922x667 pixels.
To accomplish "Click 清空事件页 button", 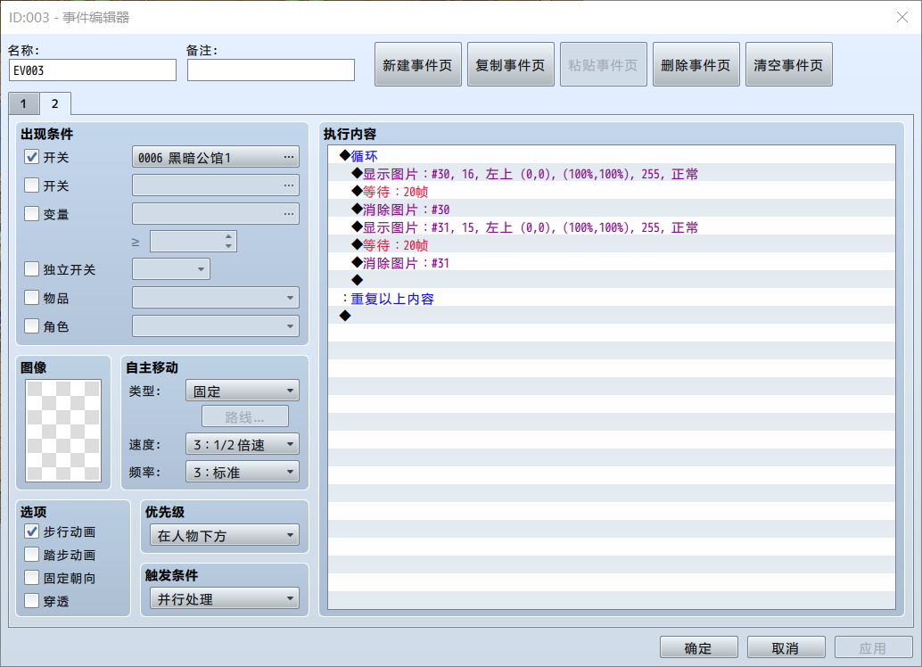I will pyautogui.click(x=788, y=65).
